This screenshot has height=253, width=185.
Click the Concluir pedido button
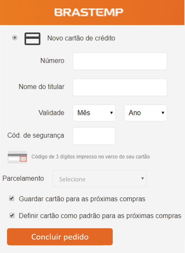pos(60,237)
